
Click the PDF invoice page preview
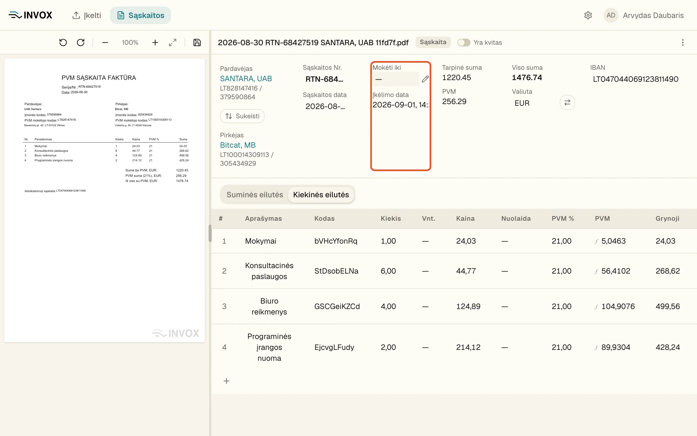(105, 201)
